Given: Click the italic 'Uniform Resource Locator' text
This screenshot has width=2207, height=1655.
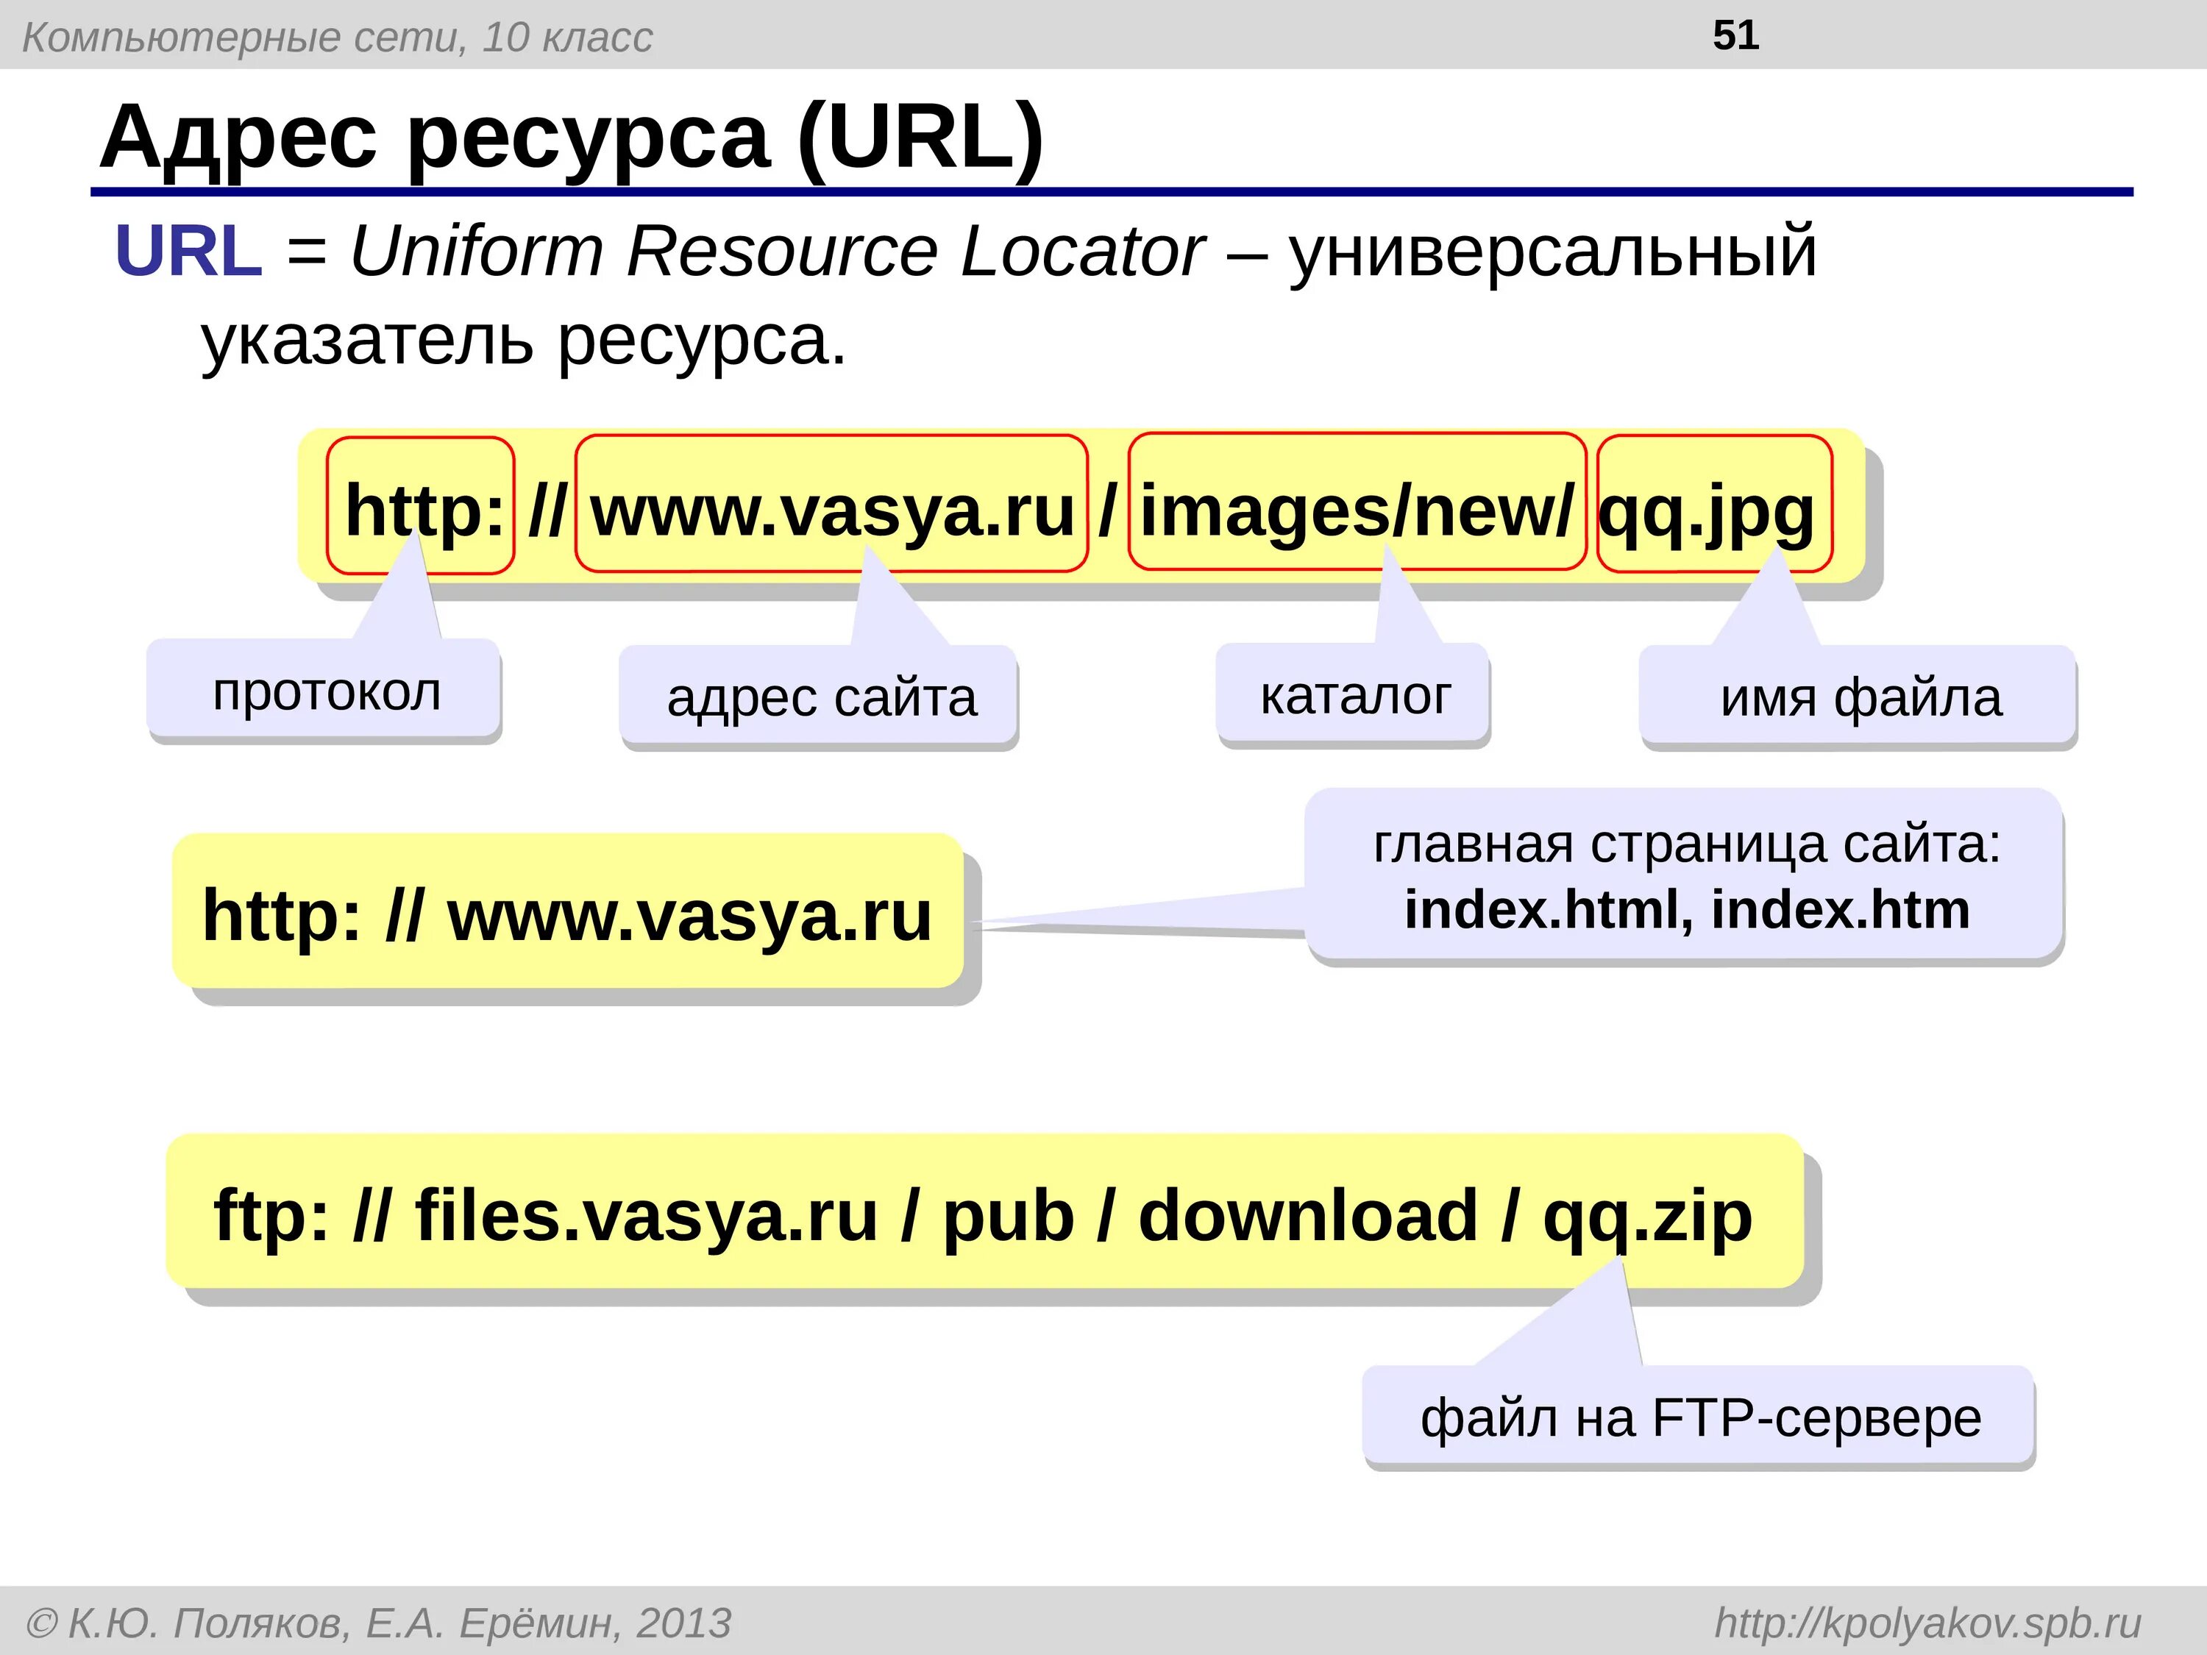Looking at the screenshot, I should coord(778,250).
